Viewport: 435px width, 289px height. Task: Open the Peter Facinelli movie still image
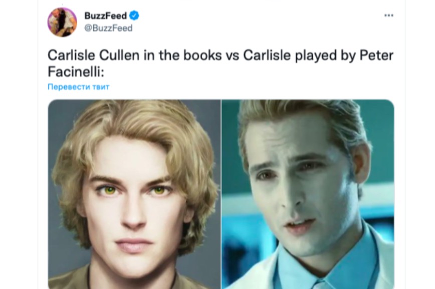[x=308, y=194]
